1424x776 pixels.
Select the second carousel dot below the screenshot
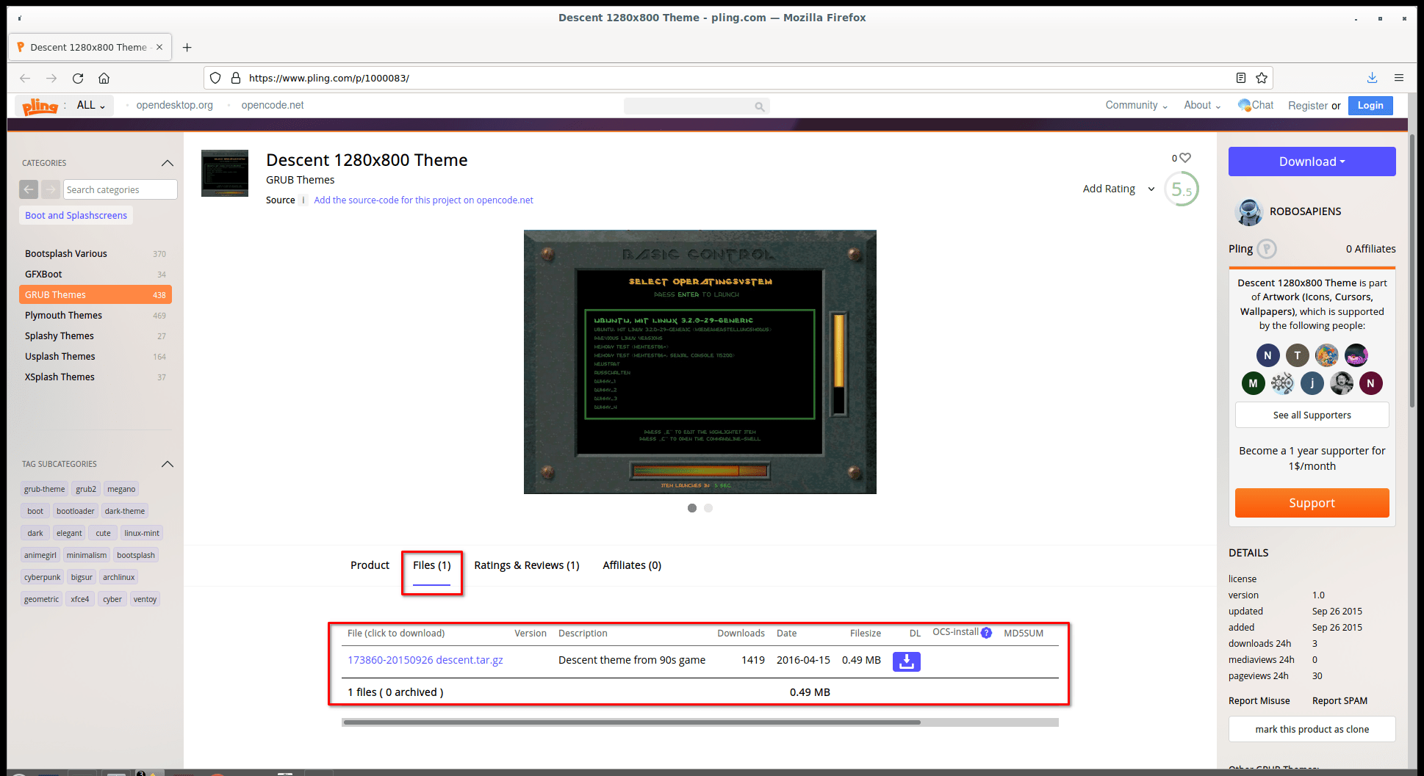(x=708, y=507)
